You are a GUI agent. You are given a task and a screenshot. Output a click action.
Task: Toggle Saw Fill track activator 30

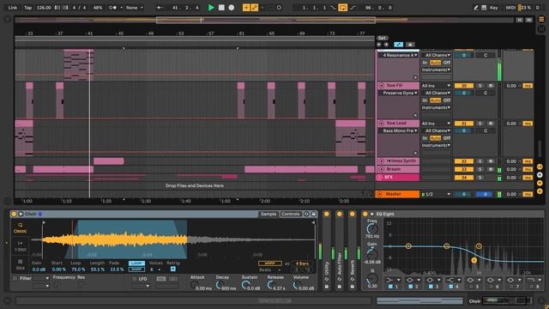(464, 86)
